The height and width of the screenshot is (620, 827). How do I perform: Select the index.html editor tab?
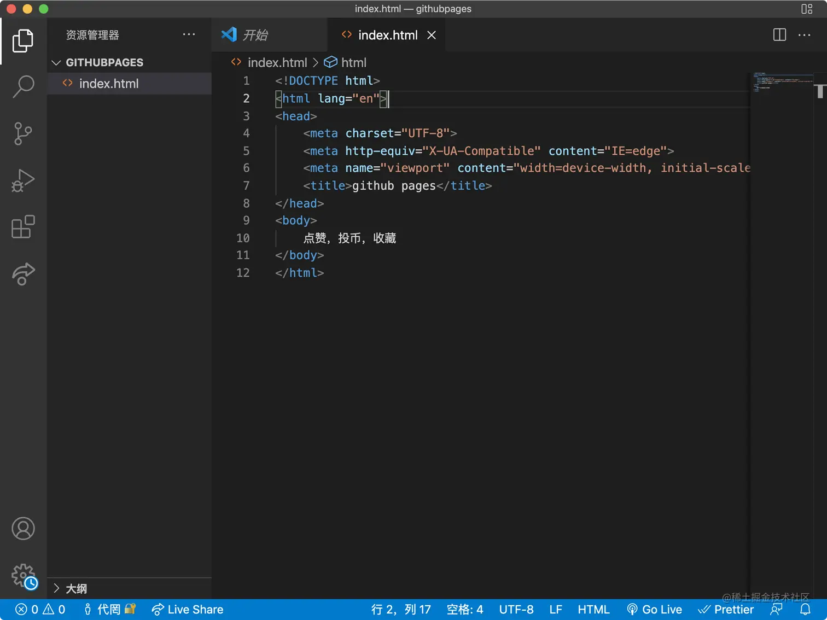coord(386,35)
